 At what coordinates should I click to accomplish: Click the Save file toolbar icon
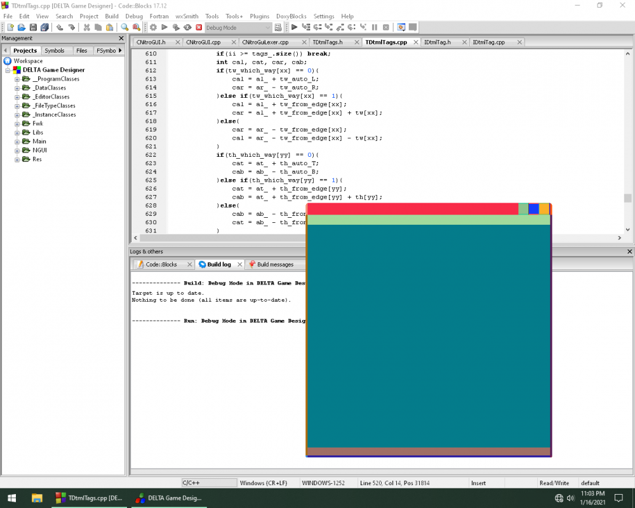(x=33, y=27)
